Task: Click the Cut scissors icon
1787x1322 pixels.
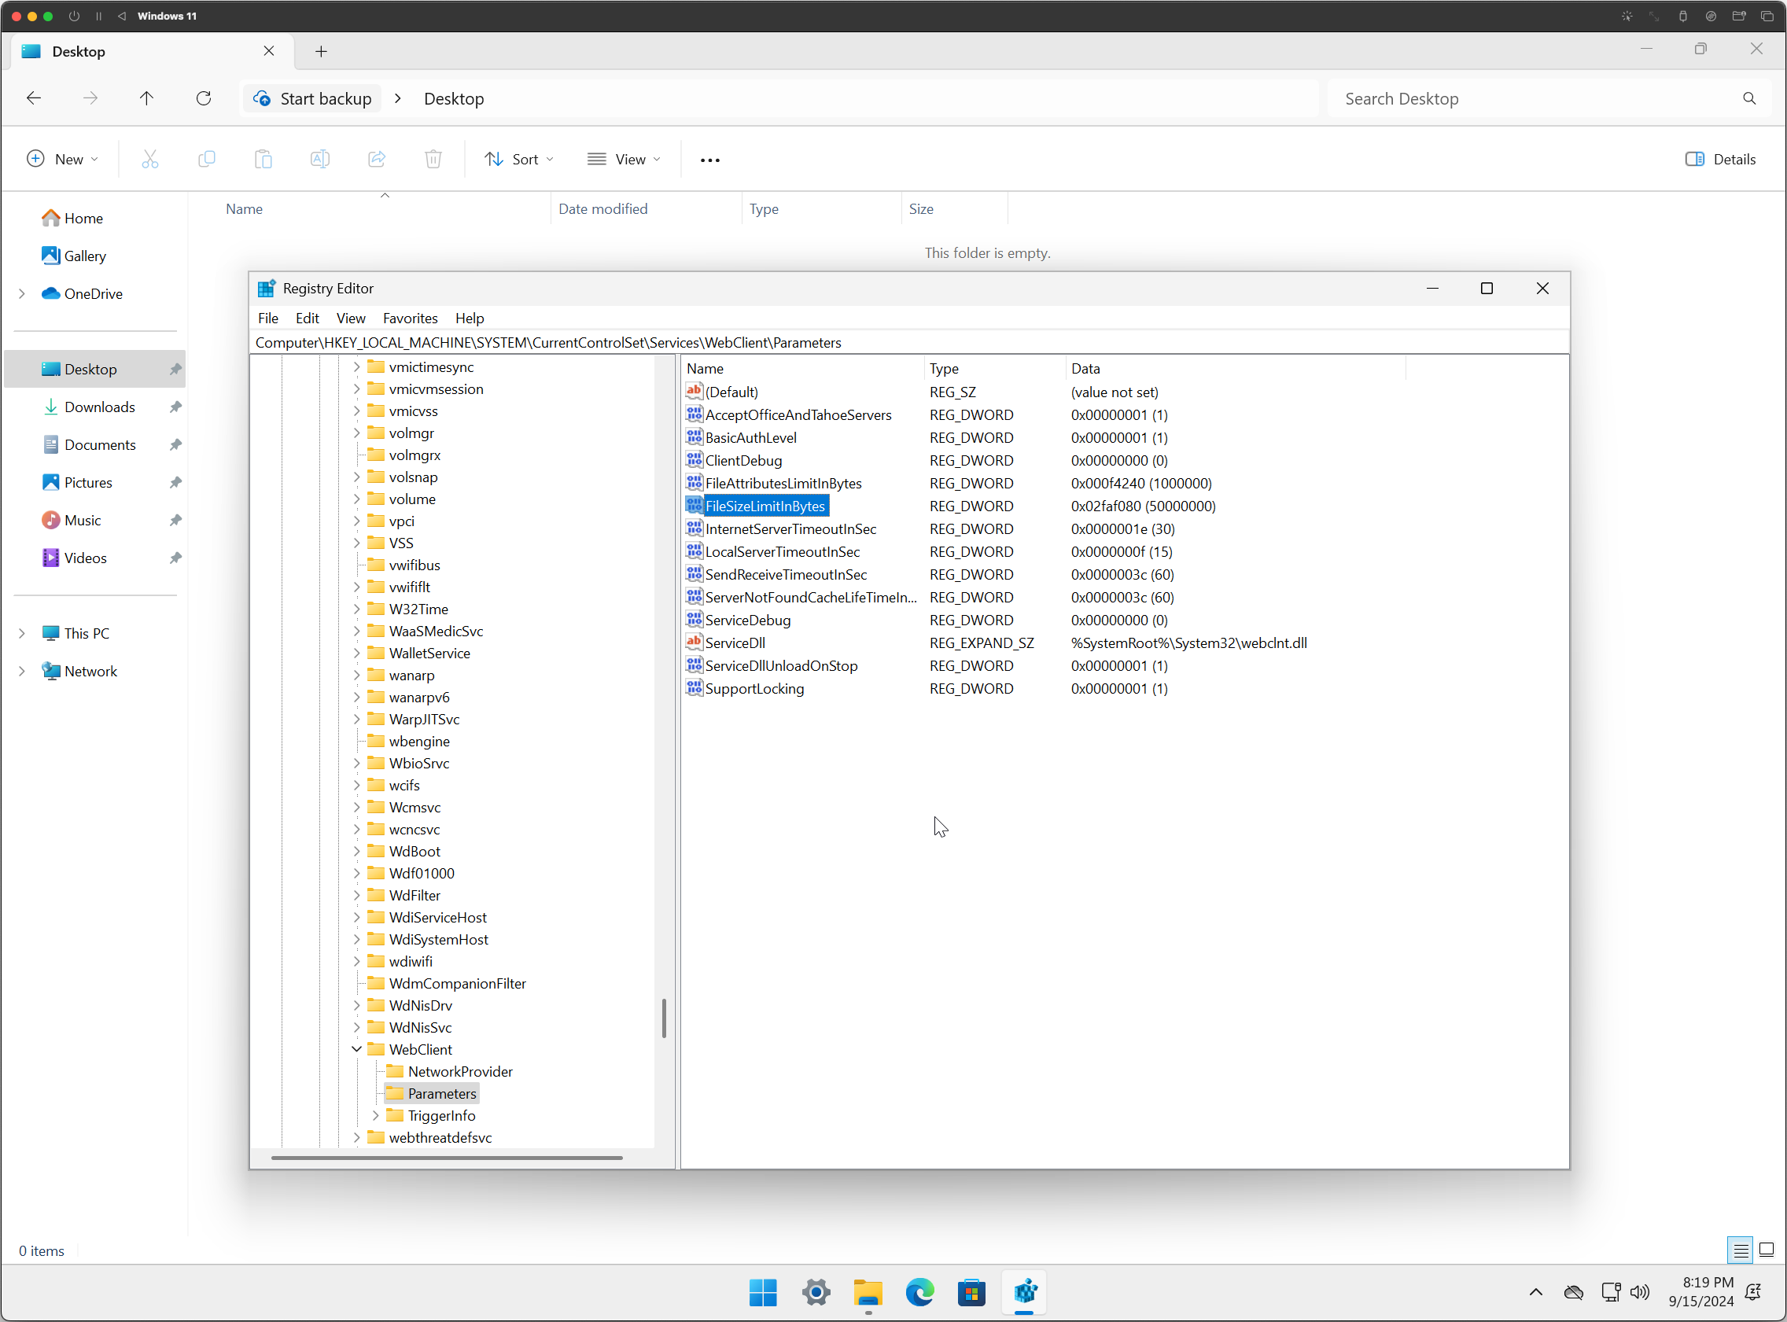Action: point(149,159)
